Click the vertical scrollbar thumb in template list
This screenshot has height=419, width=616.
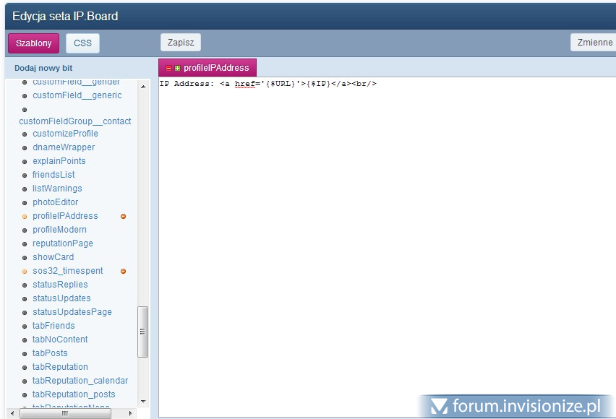142,331
